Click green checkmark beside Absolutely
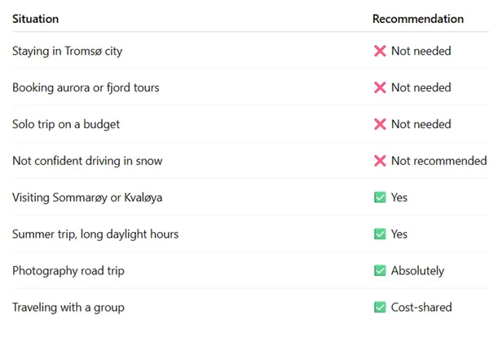 tap(380, 270)
